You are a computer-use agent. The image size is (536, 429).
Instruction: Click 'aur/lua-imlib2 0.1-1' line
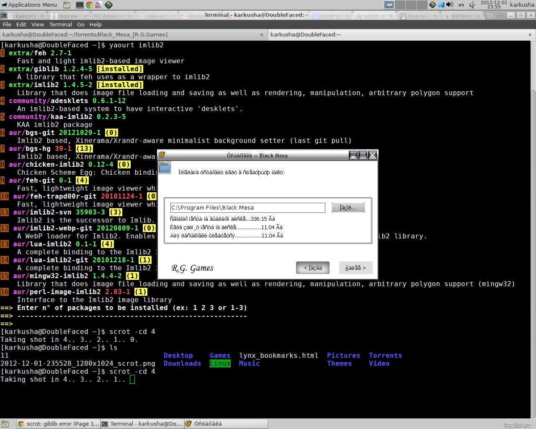coord(63,244)
